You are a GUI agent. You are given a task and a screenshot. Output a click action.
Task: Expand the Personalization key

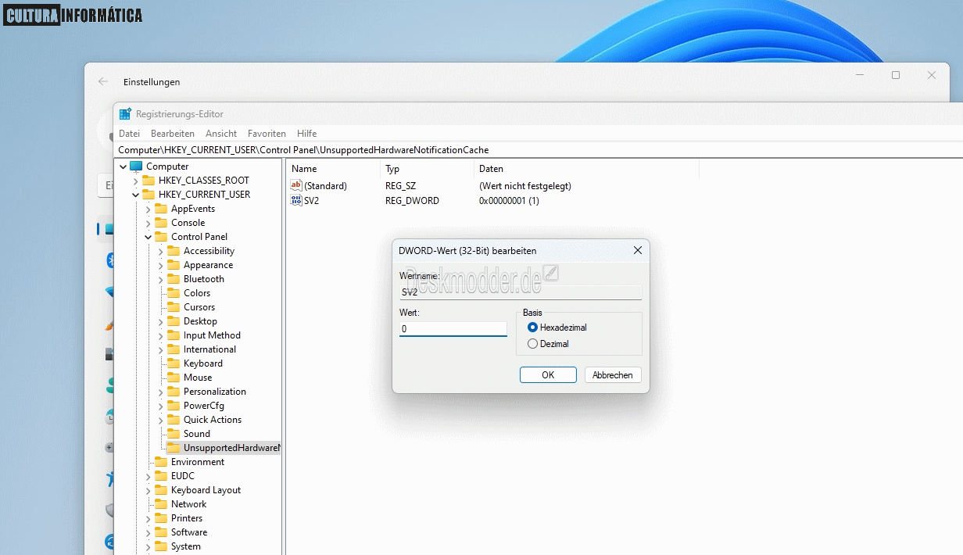point(160,392)
